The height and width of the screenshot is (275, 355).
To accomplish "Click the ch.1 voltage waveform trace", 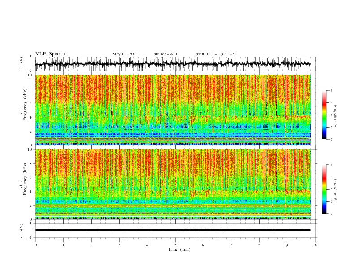I will coord(173,64).
